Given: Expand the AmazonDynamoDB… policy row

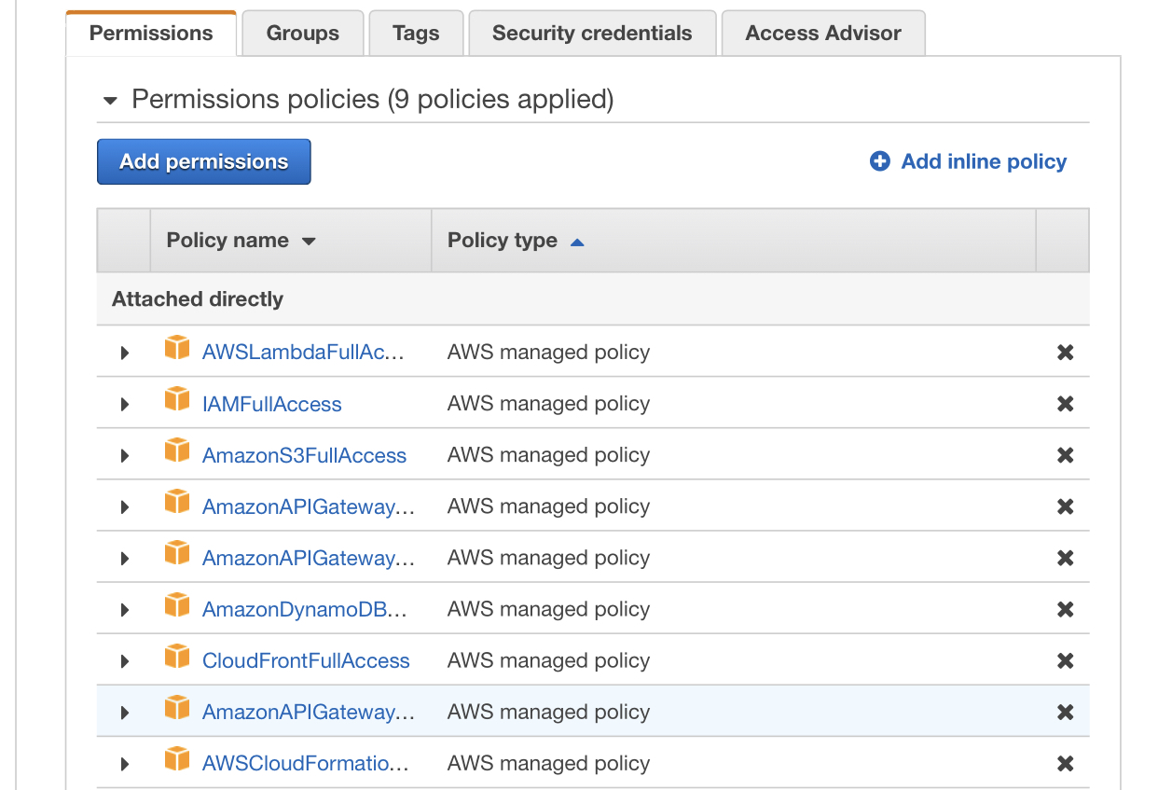Looking at the screenshot, I should coord(125,610).
